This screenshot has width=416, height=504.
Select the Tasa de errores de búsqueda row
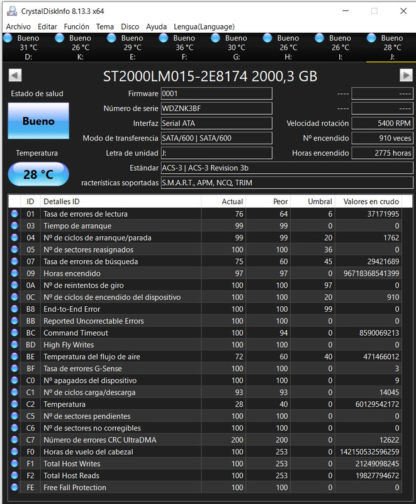coord(205,261)
